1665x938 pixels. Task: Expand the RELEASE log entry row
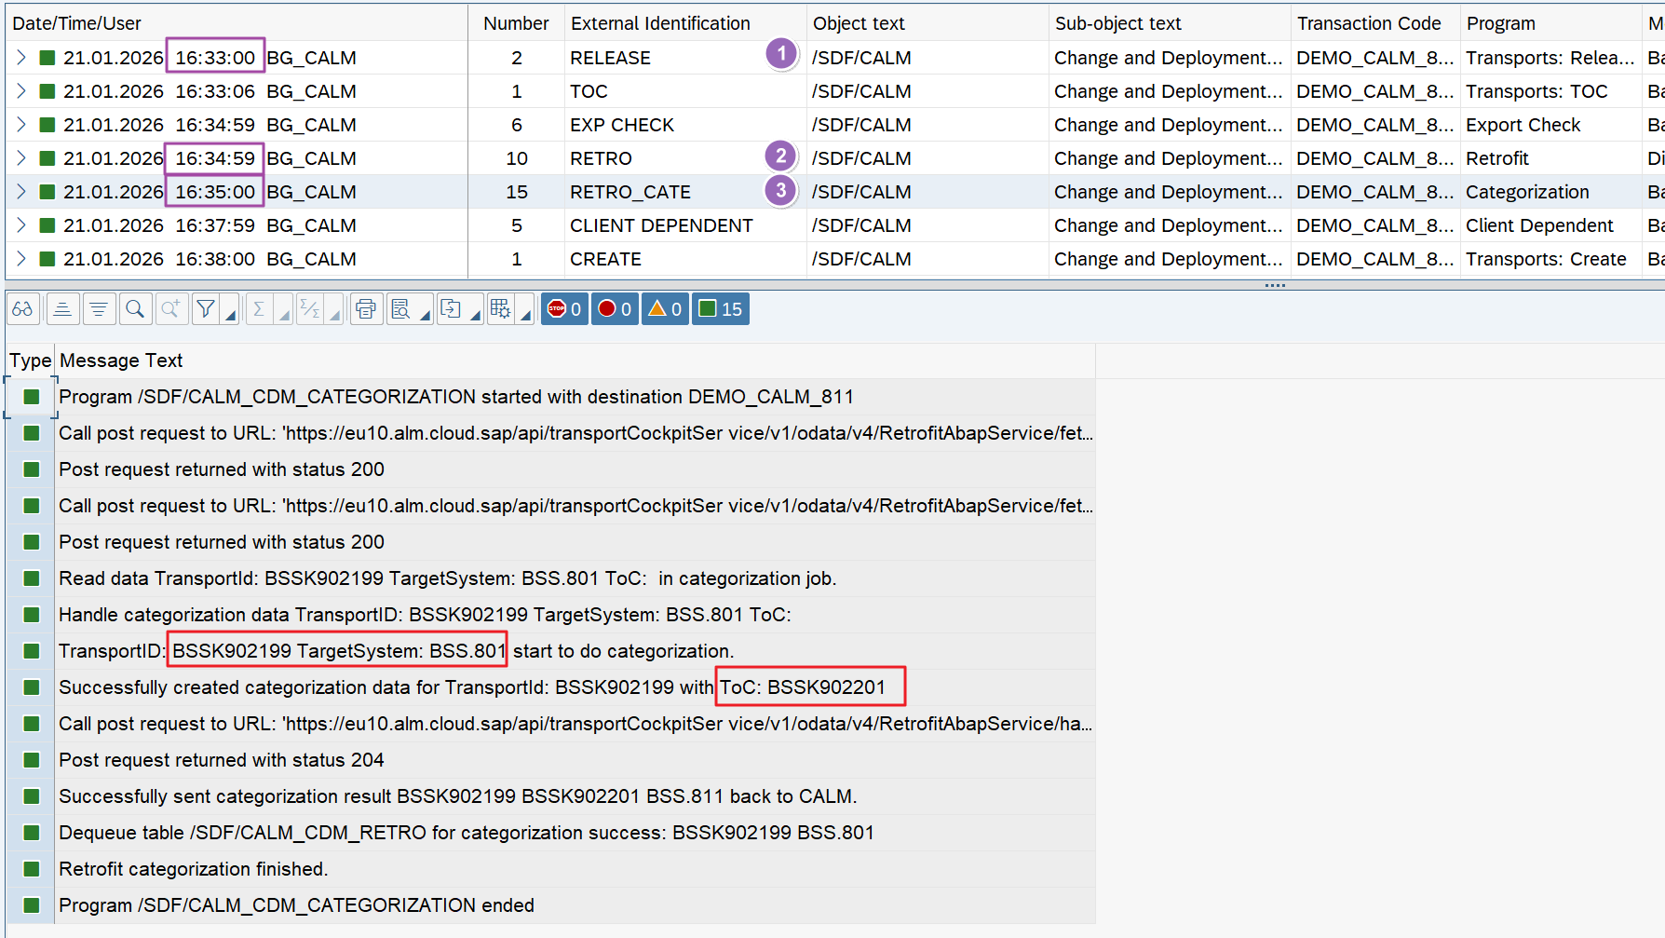21,58
